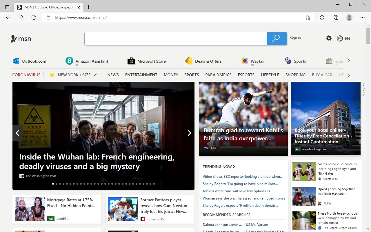The image size is (371, 232).
Task: Add this page to favorites
Action: pyautogui.click(x=308, y=17)
